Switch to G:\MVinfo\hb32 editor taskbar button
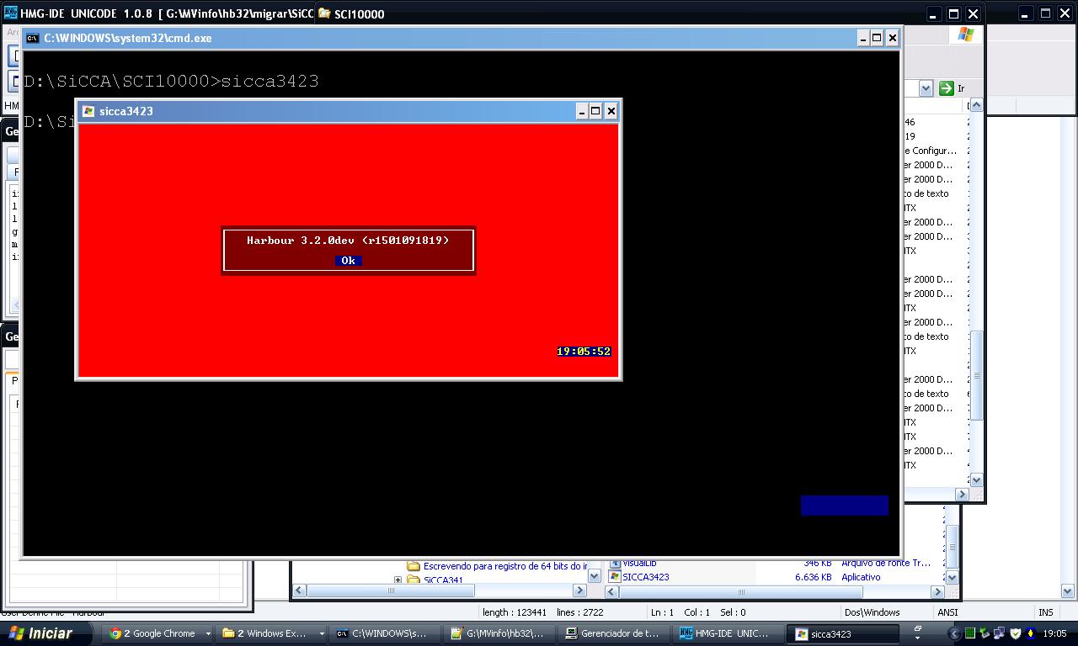This screenshot has height=646, width=1078. [x=500, y=633]
